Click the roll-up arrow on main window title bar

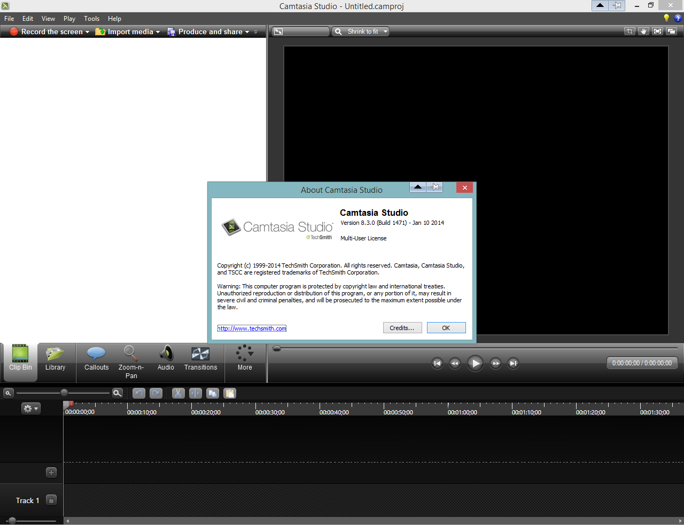pos(600,5)
